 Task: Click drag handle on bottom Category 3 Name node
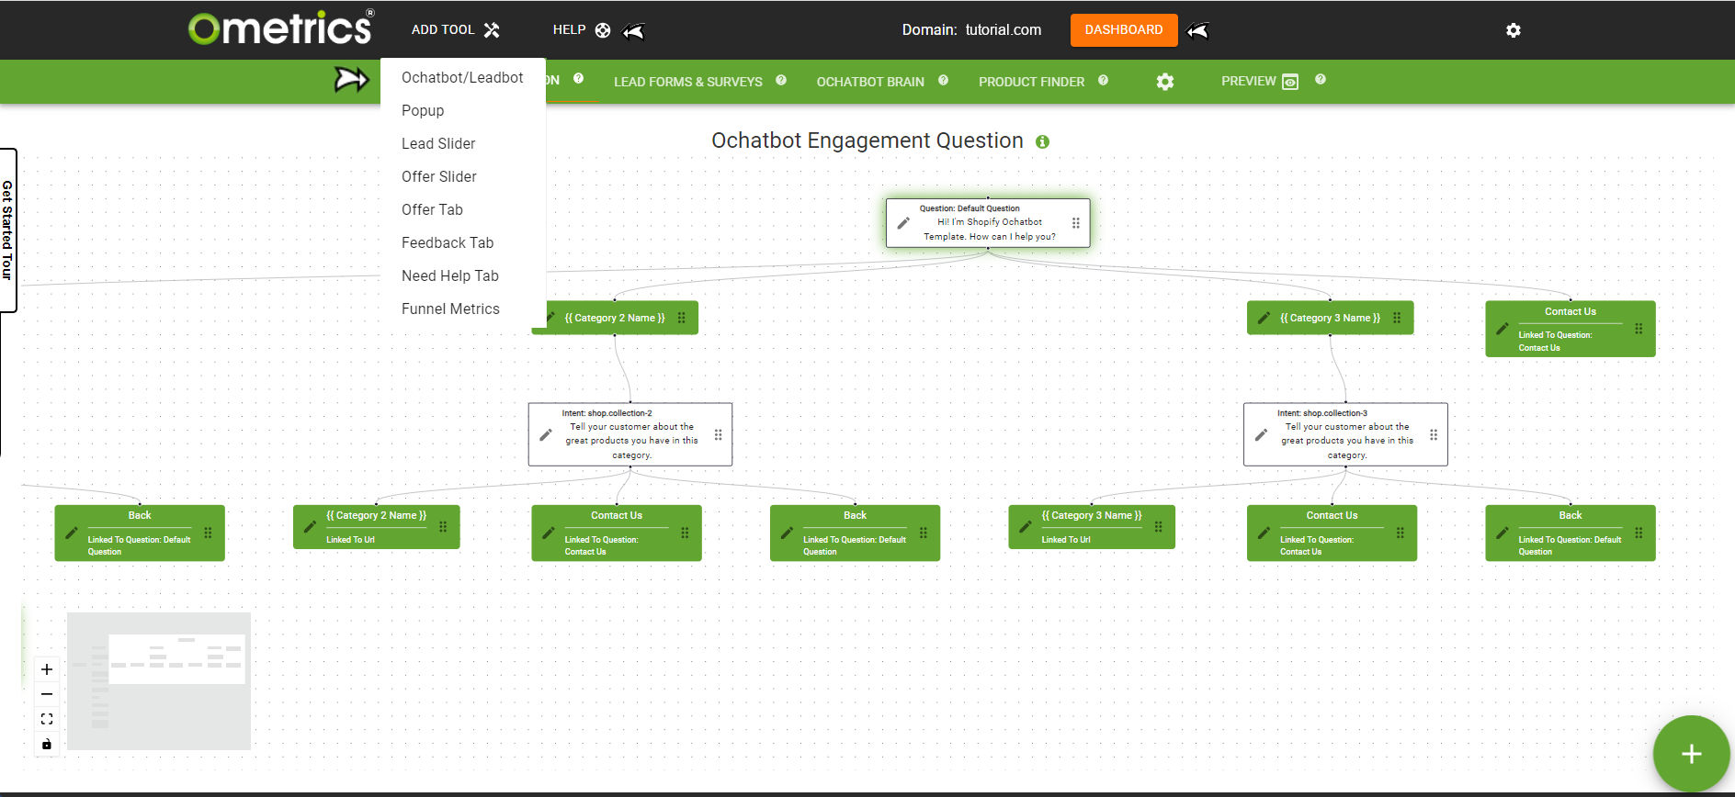click(1158, 527)
